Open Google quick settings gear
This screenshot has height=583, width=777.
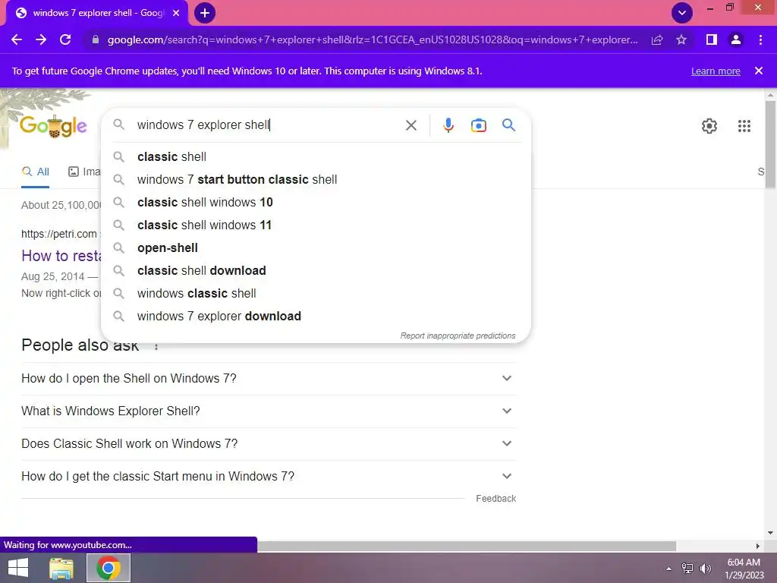(709, 126)
